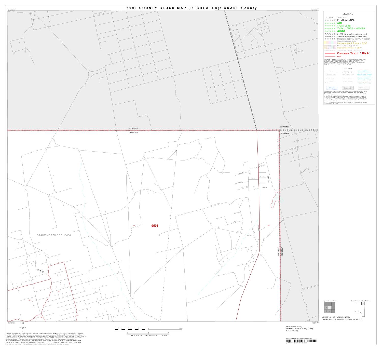Expand sheet 5 in the adjacent sheets key
The width and height of the screenshot is (382, 350).
tap(326, 311)
